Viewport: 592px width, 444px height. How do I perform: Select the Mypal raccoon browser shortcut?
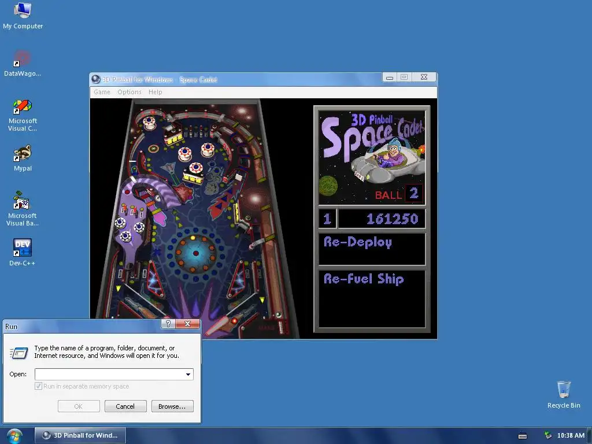(x=23, y=158)
